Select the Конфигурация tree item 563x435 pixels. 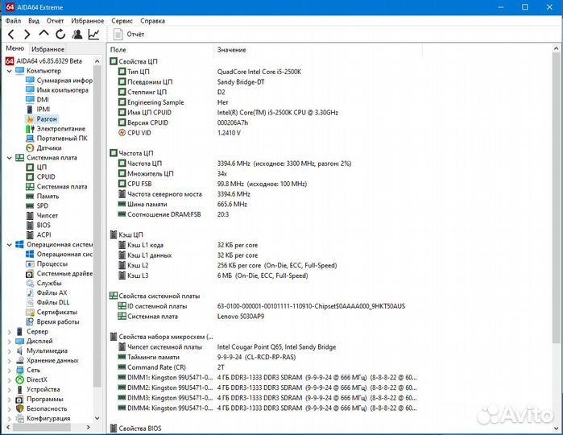43,418
